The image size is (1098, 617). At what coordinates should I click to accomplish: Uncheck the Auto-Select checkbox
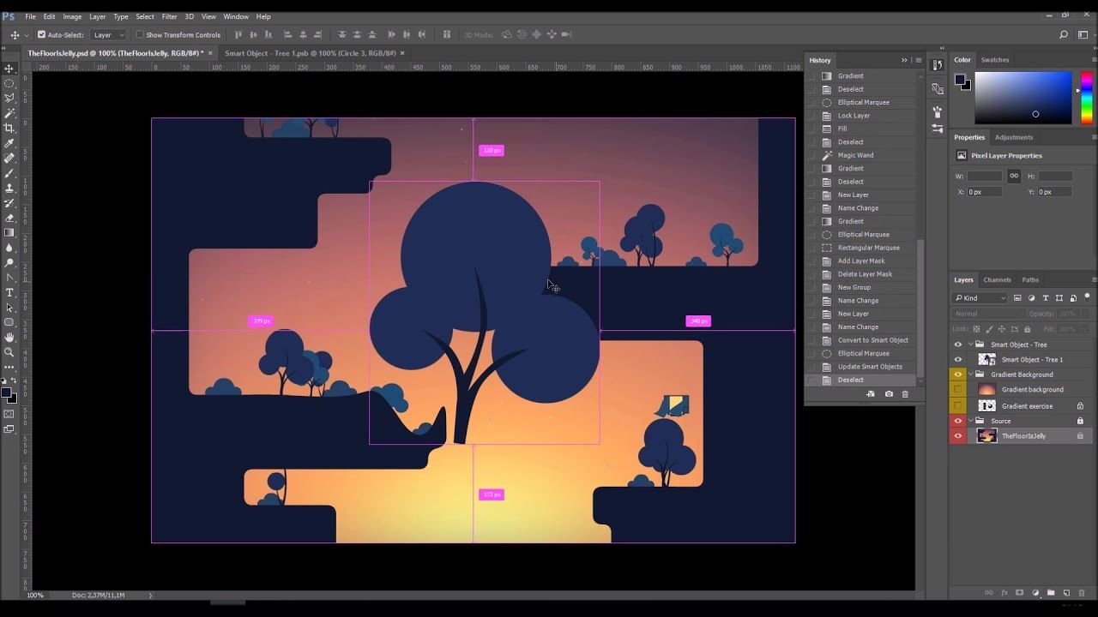click(41, 35)
